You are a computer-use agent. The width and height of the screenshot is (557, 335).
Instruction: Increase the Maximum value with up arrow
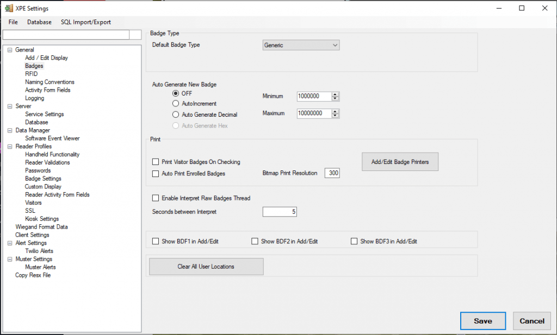(335, 111)
